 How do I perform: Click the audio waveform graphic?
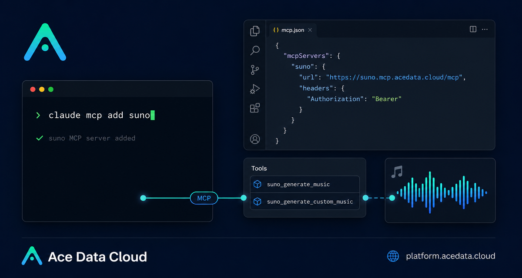click(442, 192)
